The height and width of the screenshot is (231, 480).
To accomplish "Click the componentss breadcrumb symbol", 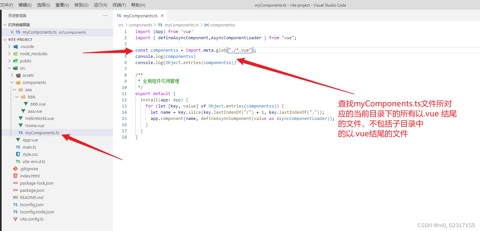I will (x=223, y=25).
